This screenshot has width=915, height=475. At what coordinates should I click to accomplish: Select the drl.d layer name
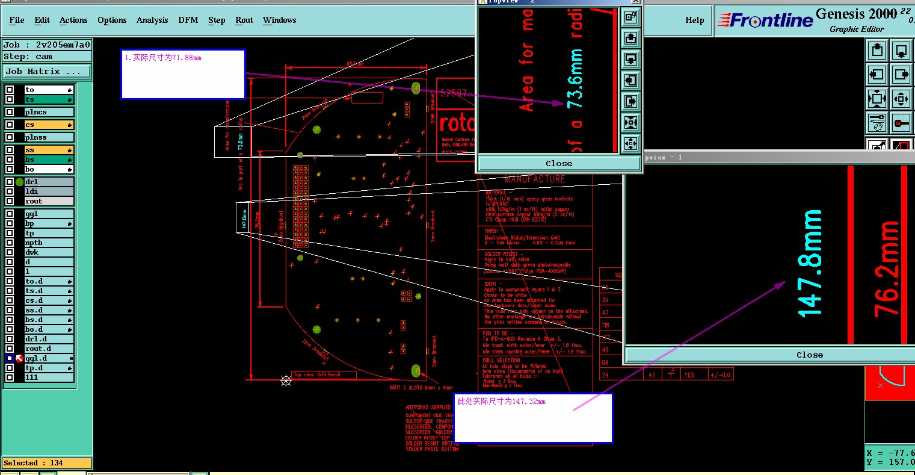pyautogui.click(x=49, y=339)
